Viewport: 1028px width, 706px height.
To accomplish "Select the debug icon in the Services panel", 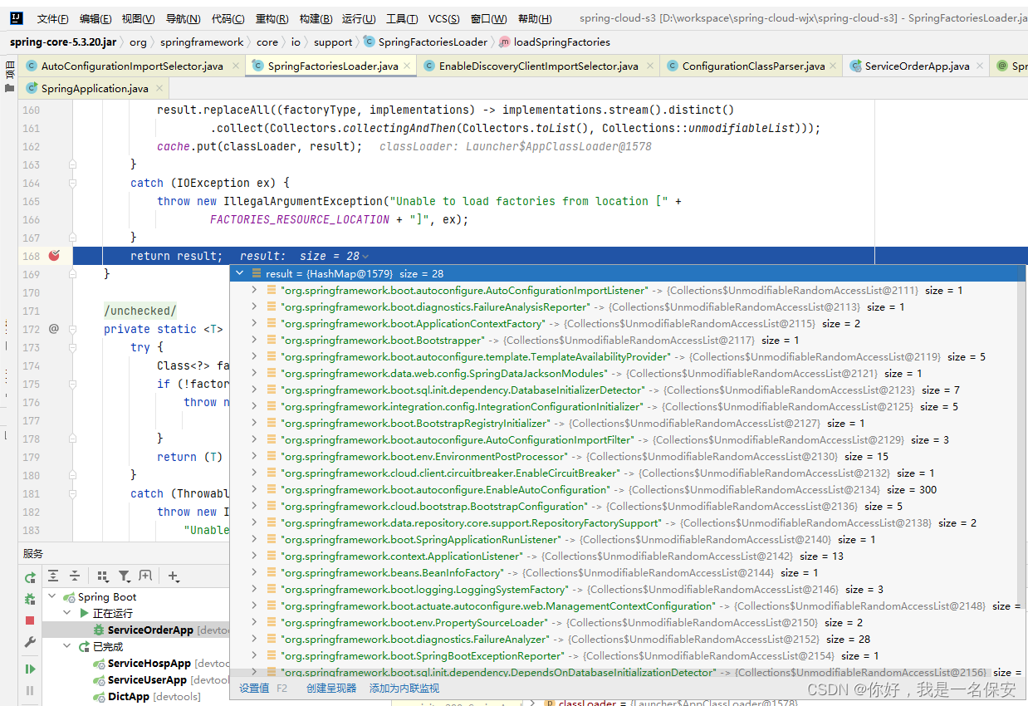I will 31,598.
